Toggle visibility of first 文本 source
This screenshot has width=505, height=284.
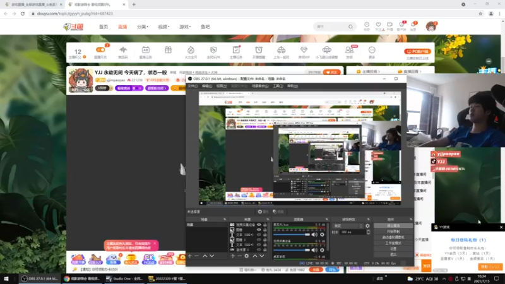(259, 235)
